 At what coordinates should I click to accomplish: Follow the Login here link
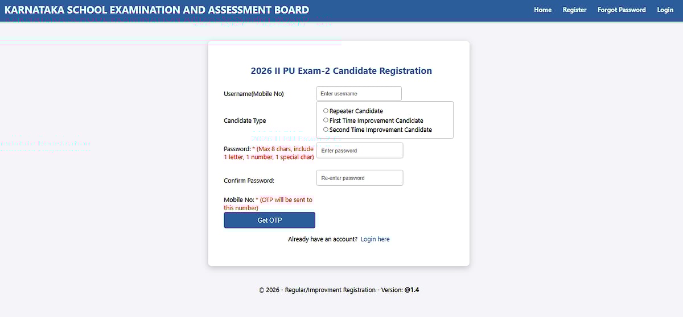(375, 239)
